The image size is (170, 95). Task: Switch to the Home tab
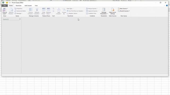tap(11, 6)
